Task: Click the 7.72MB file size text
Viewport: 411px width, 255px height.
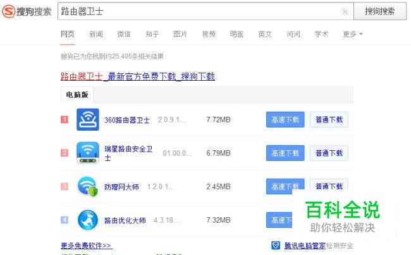Action: click(218, 120)
